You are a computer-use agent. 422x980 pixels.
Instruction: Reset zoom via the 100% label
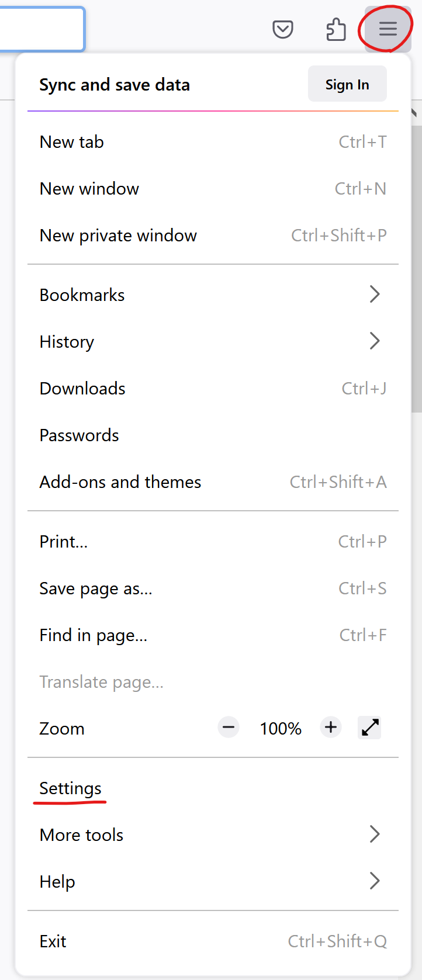point(281,729)
